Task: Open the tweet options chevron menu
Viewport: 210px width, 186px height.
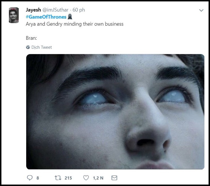Action: click(x=201, y=10)
